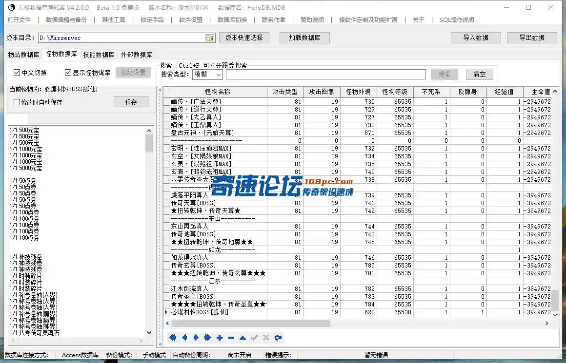The width and height of the screenshot is (566, 363).
Task: Click the drop list vertical scrollbar thumb
Action: click(149, 143)
